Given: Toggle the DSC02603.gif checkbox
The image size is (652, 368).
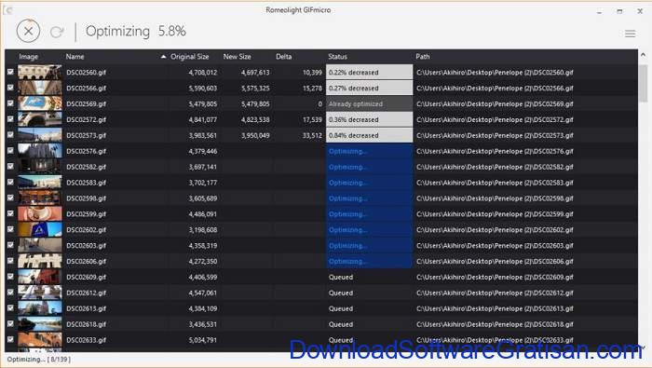Looking at the screenshot, I should click(x=10, y=245).
